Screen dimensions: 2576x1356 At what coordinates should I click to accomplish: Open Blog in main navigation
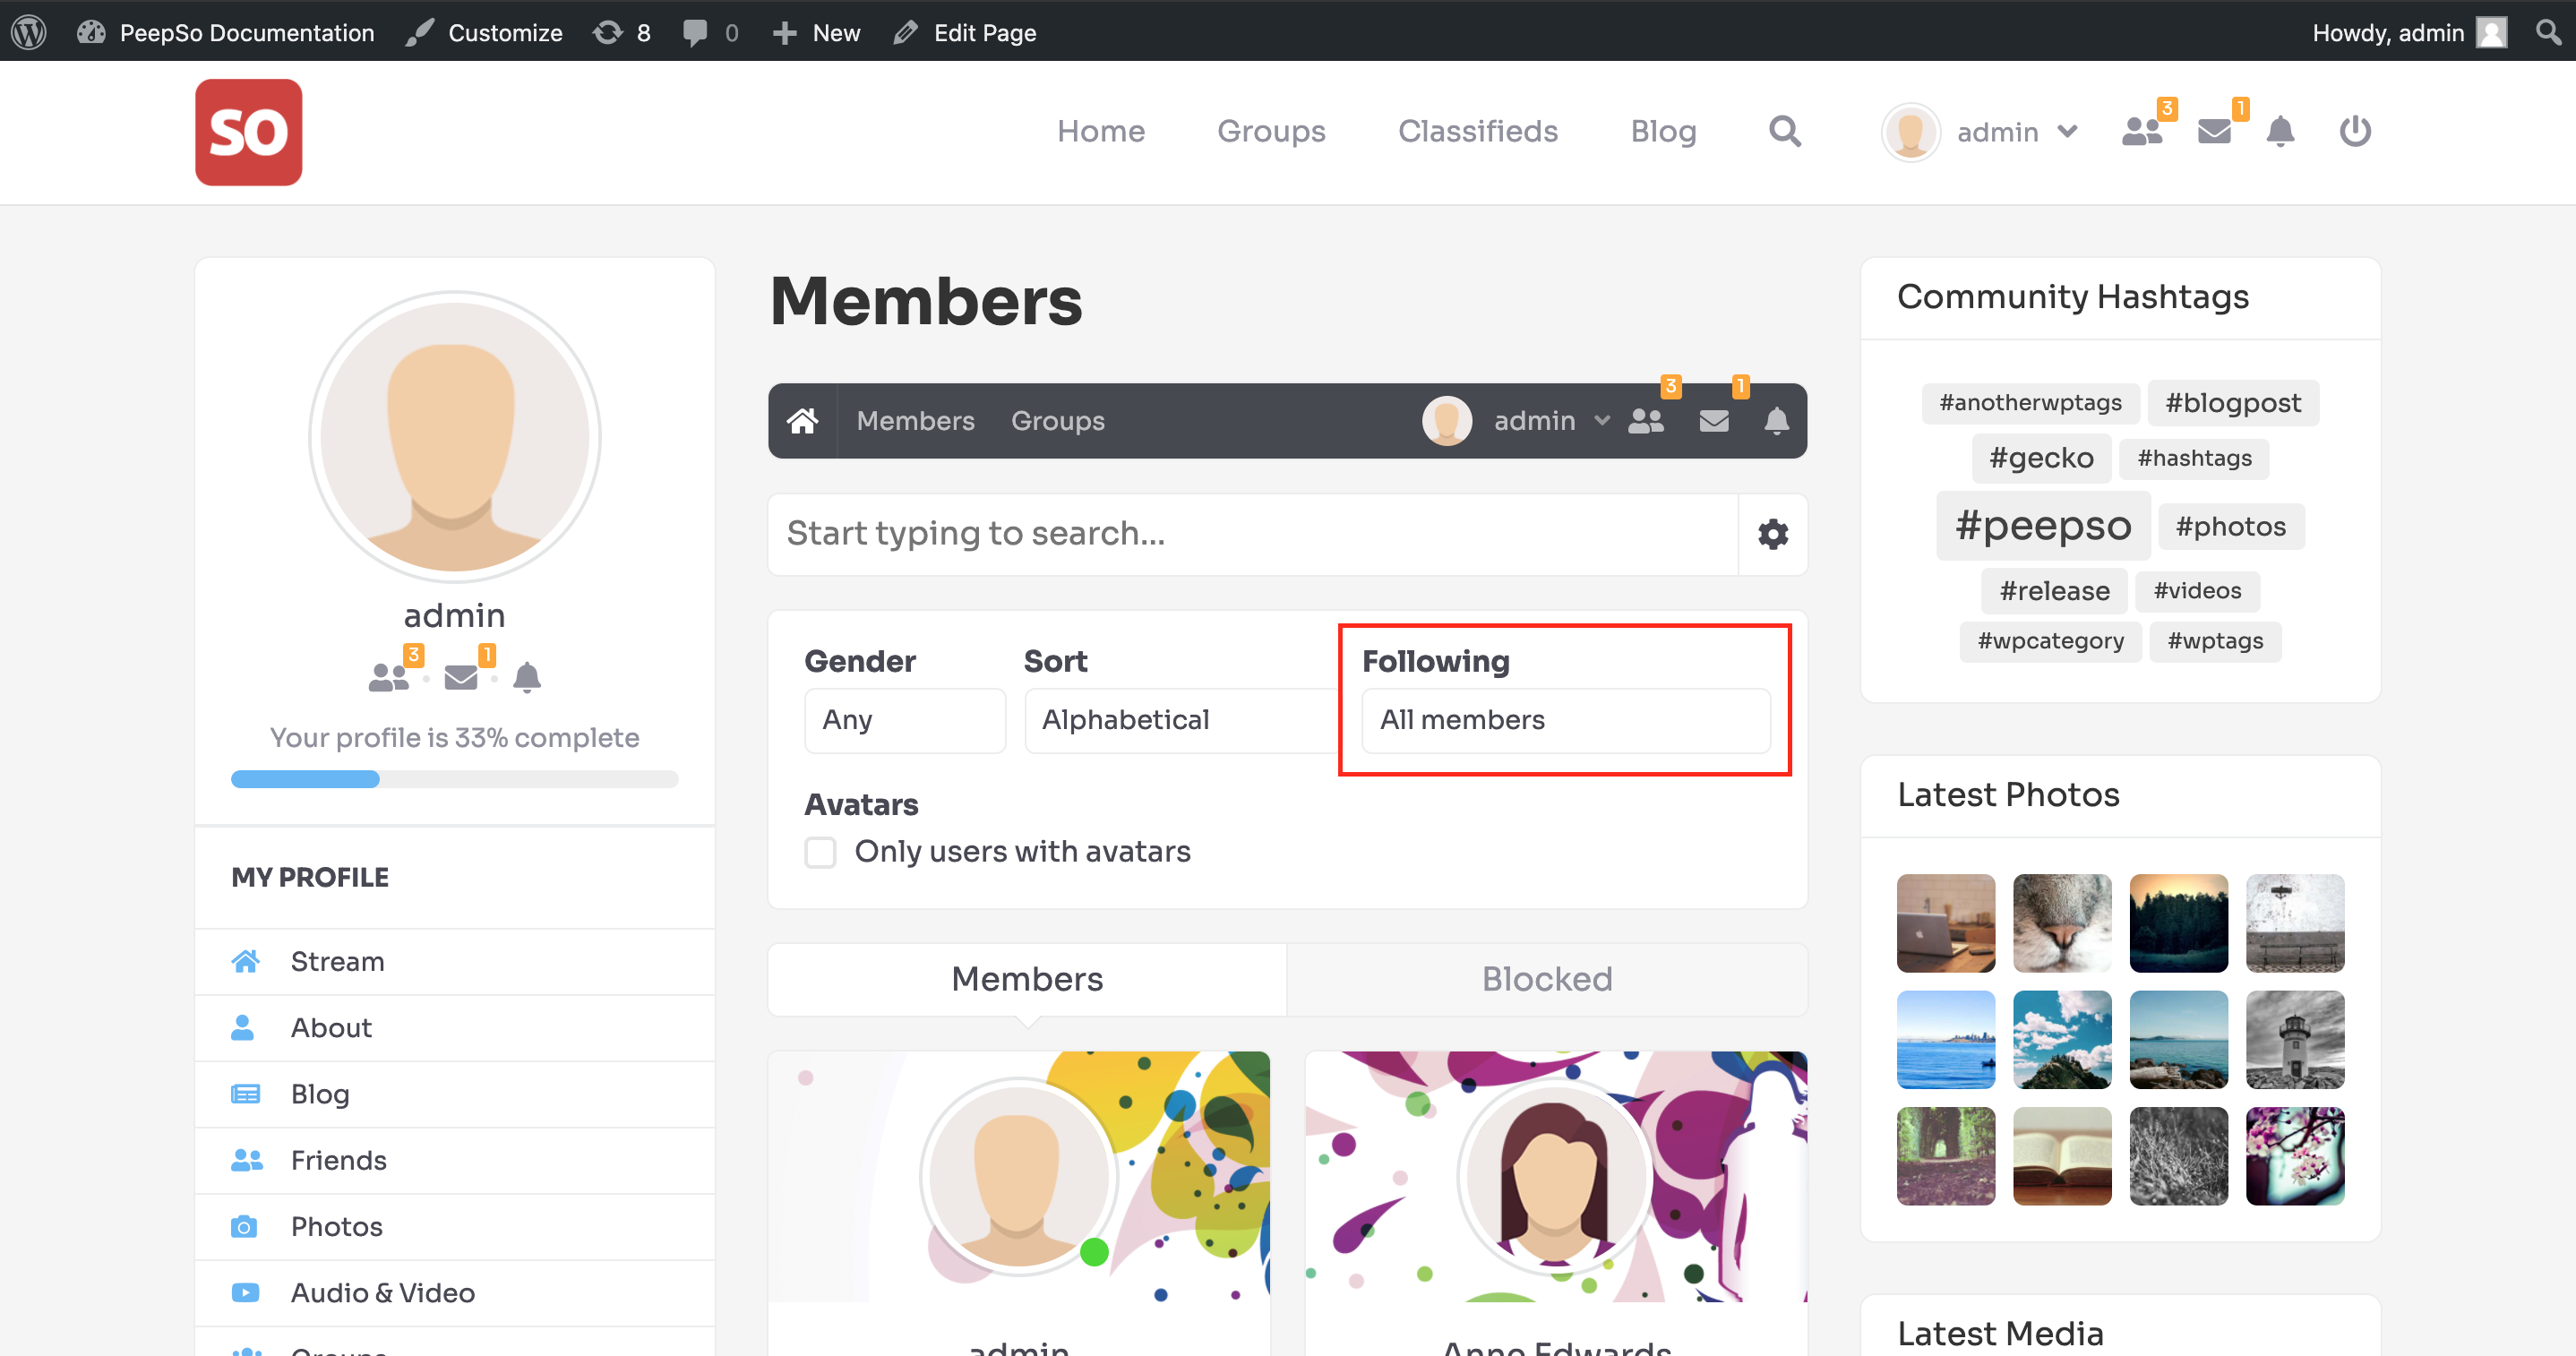coord(1663,131)
